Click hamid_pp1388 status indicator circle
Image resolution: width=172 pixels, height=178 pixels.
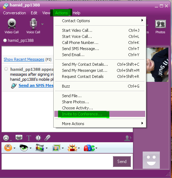pyautogui.click(x=5, y=40)
